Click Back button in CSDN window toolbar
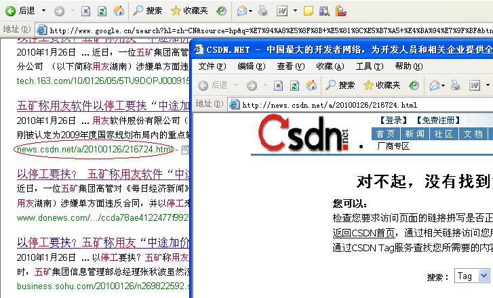The image size is (493, 298). pyautogui.click(x=212, y=85)
